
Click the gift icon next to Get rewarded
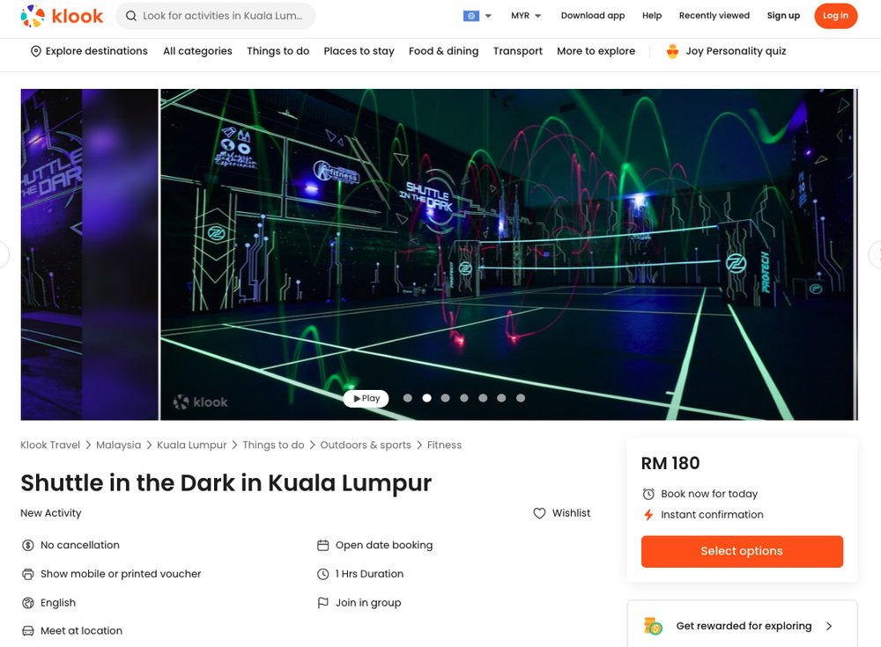(x=653, y=625)
